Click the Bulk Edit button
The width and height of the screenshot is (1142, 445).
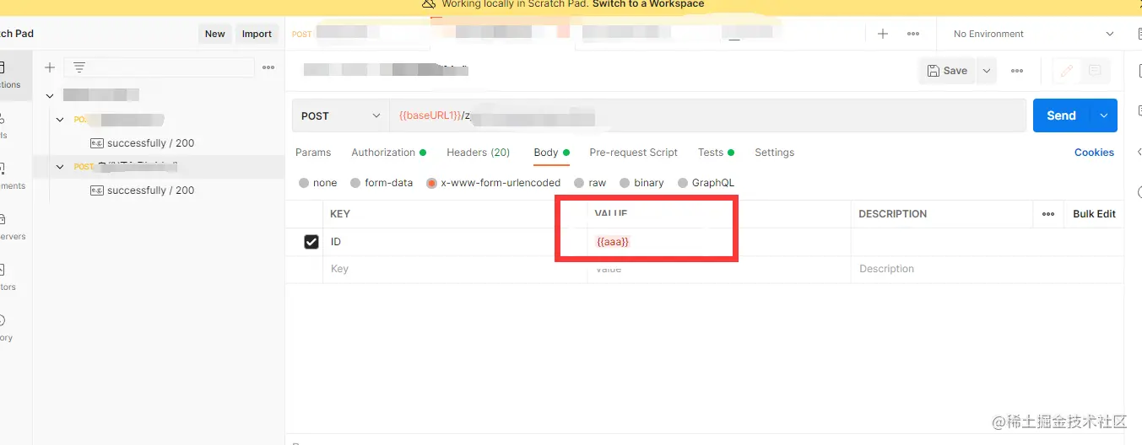point(1094,214)
